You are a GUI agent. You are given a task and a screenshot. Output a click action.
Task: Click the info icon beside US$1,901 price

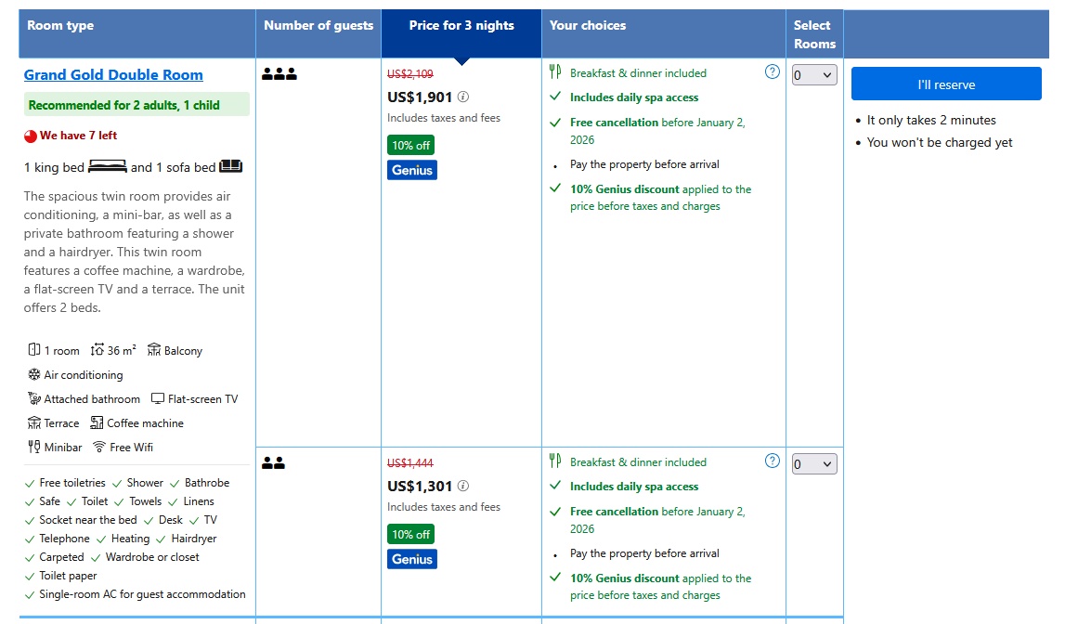click(463, 97)
